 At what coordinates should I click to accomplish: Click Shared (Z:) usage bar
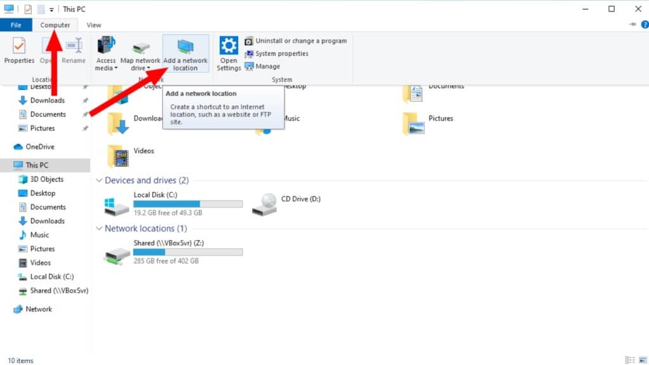(188, 252)
